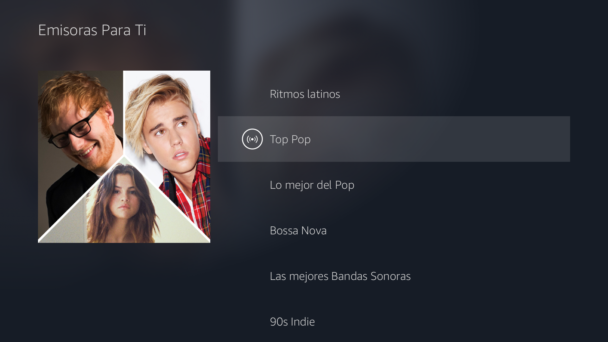The width and height of the screenshot is (608, 342).
Task: Choose the 90s indie list entry
Action: coord(292,322)
